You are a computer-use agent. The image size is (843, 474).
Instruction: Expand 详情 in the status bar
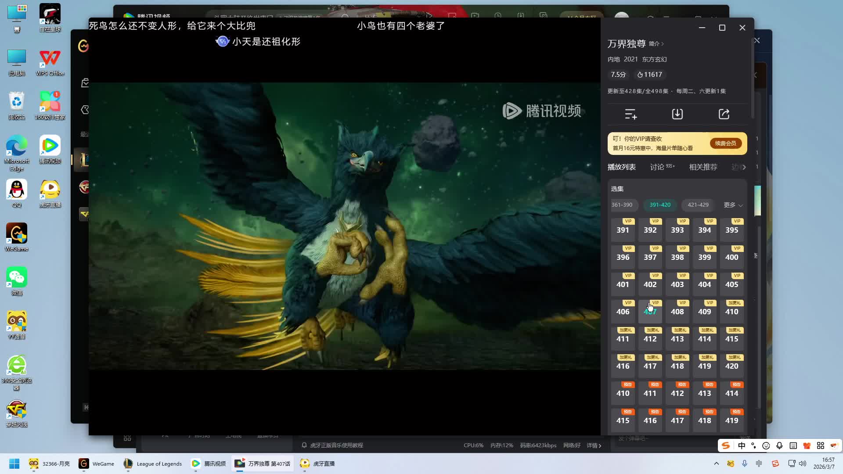tap(594, 445)
